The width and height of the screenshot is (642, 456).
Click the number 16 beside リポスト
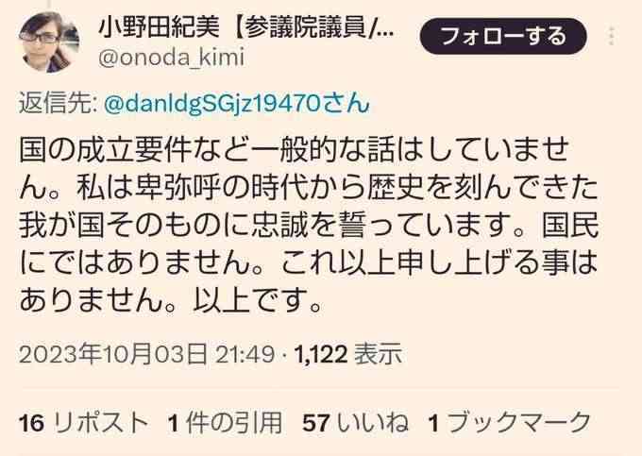pyautogui.click(x=31, y=423)
